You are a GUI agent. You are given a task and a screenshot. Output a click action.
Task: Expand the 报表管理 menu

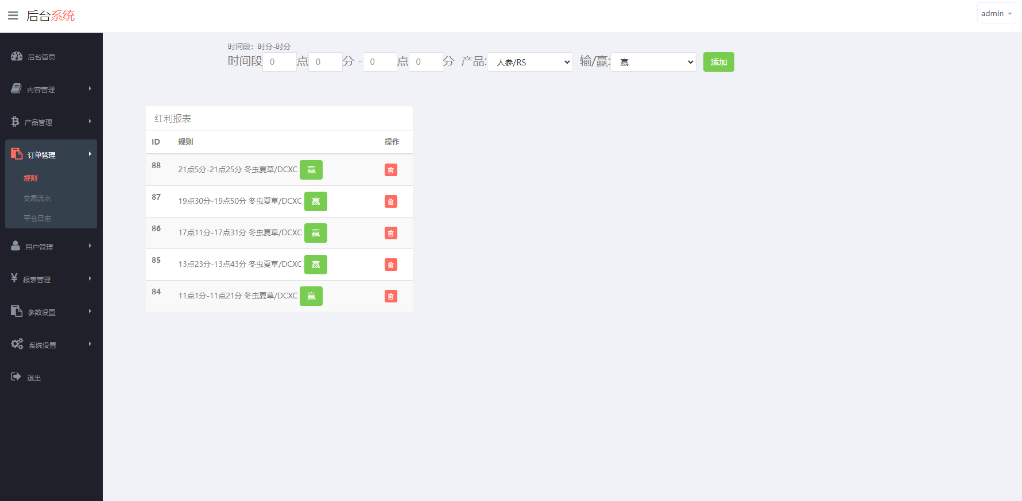[x=51, y=279]
